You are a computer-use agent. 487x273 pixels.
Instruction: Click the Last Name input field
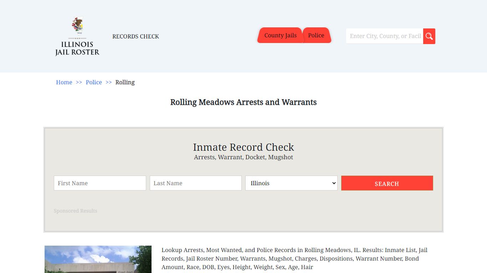(196, 183)
